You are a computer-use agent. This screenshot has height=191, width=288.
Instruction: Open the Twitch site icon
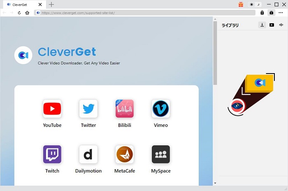click(x=52, y=154)
